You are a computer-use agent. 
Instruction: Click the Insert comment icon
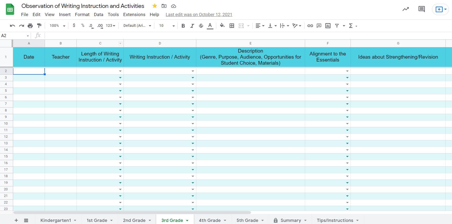pos(319,26)
